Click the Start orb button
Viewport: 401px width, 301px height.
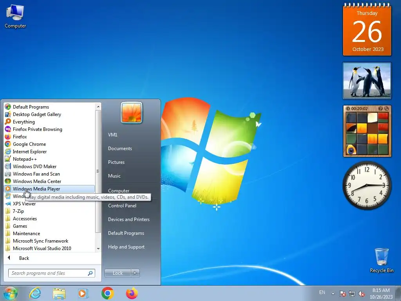pos(11,293)
